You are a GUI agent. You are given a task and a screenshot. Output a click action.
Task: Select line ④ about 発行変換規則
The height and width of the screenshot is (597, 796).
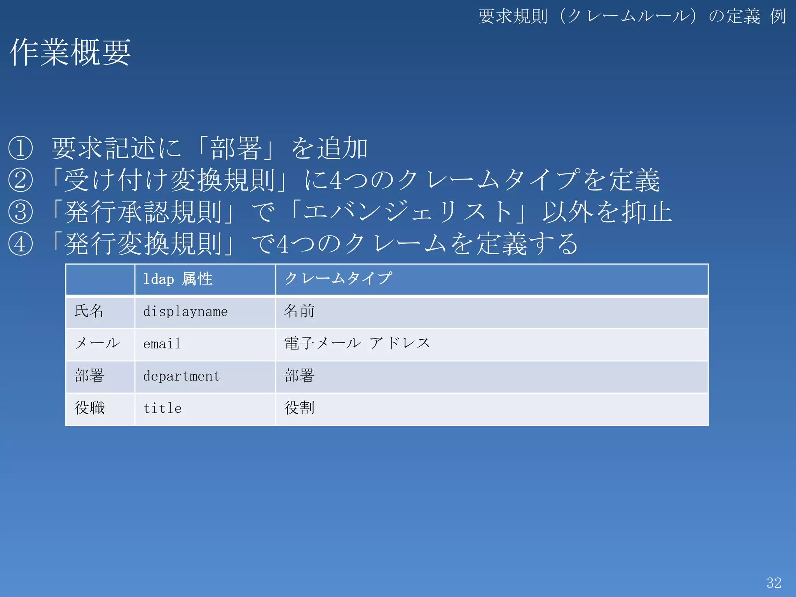[294, 244]
